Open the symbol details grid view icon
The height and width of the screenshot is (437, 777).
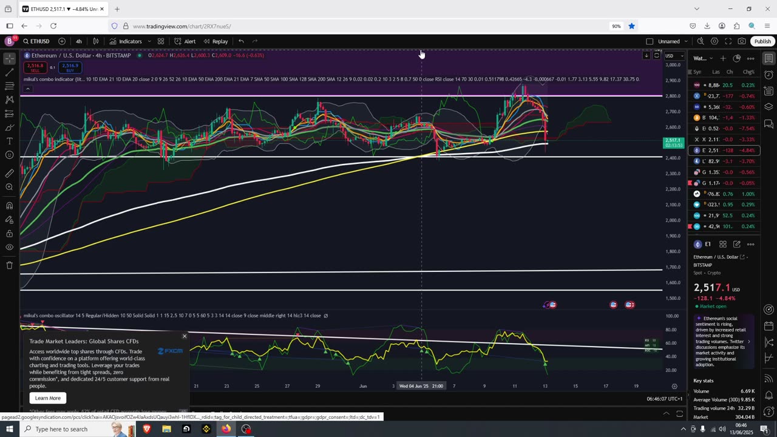click(x=723, y=245)
